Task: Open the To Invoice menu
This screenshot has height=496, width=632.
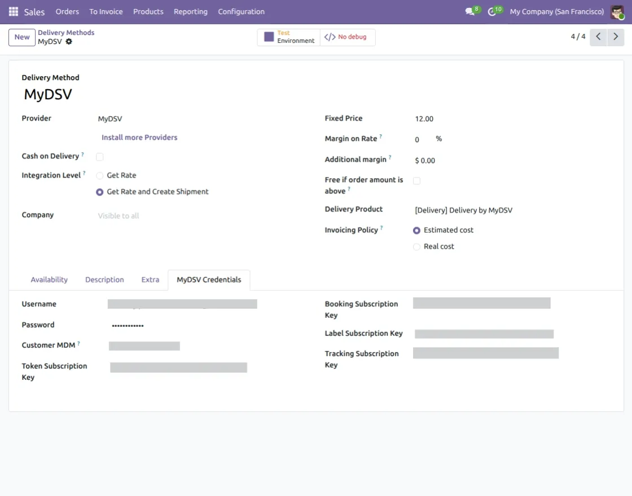Action: point(106,12)
